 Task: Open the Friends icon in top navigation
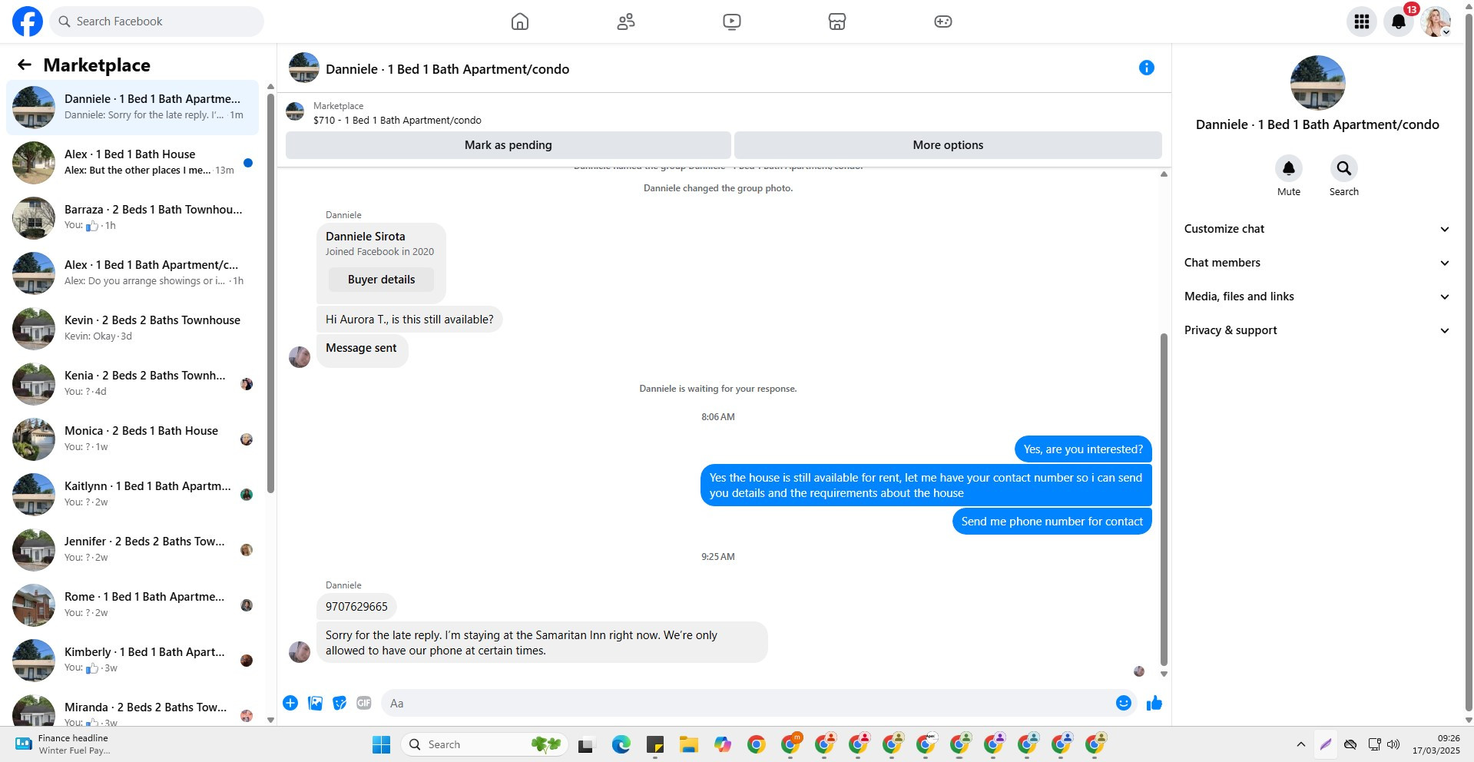point(626,22)
